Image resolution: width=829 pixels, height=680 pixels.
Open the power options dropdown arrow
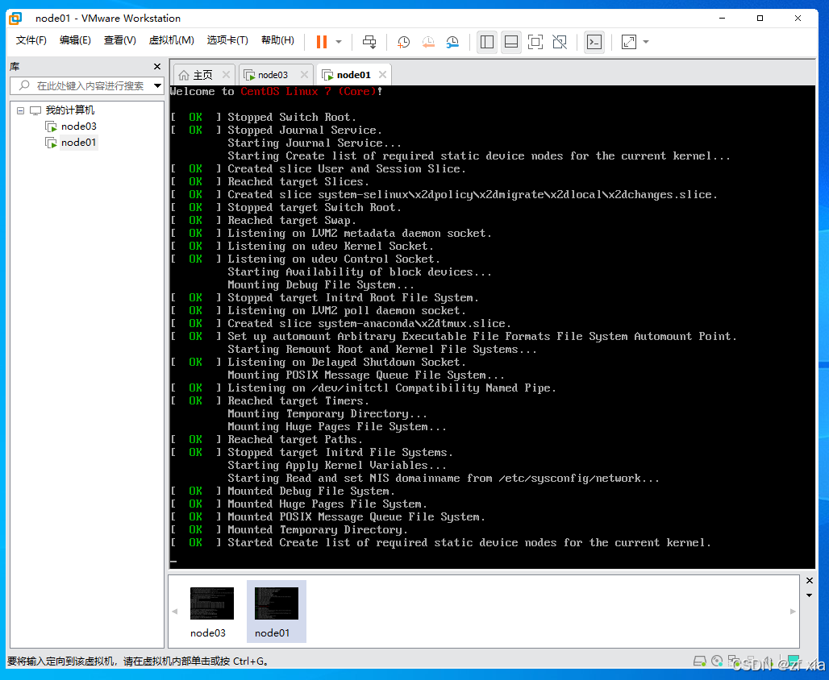[339, 42]
